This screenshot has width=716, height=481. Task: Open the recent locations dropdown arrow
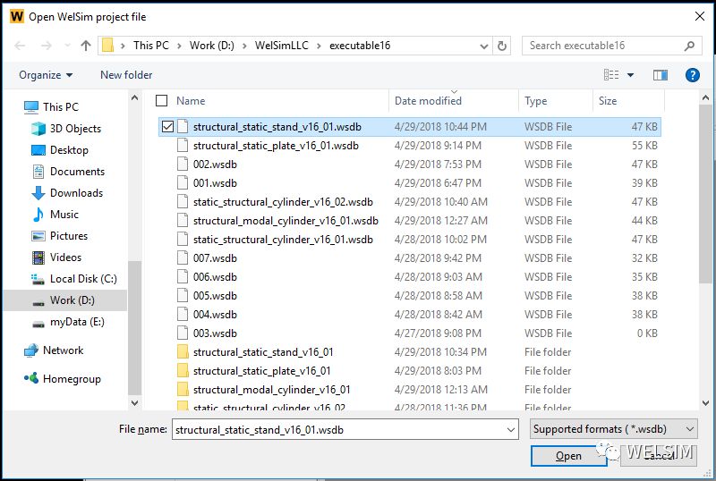(68, 46)
